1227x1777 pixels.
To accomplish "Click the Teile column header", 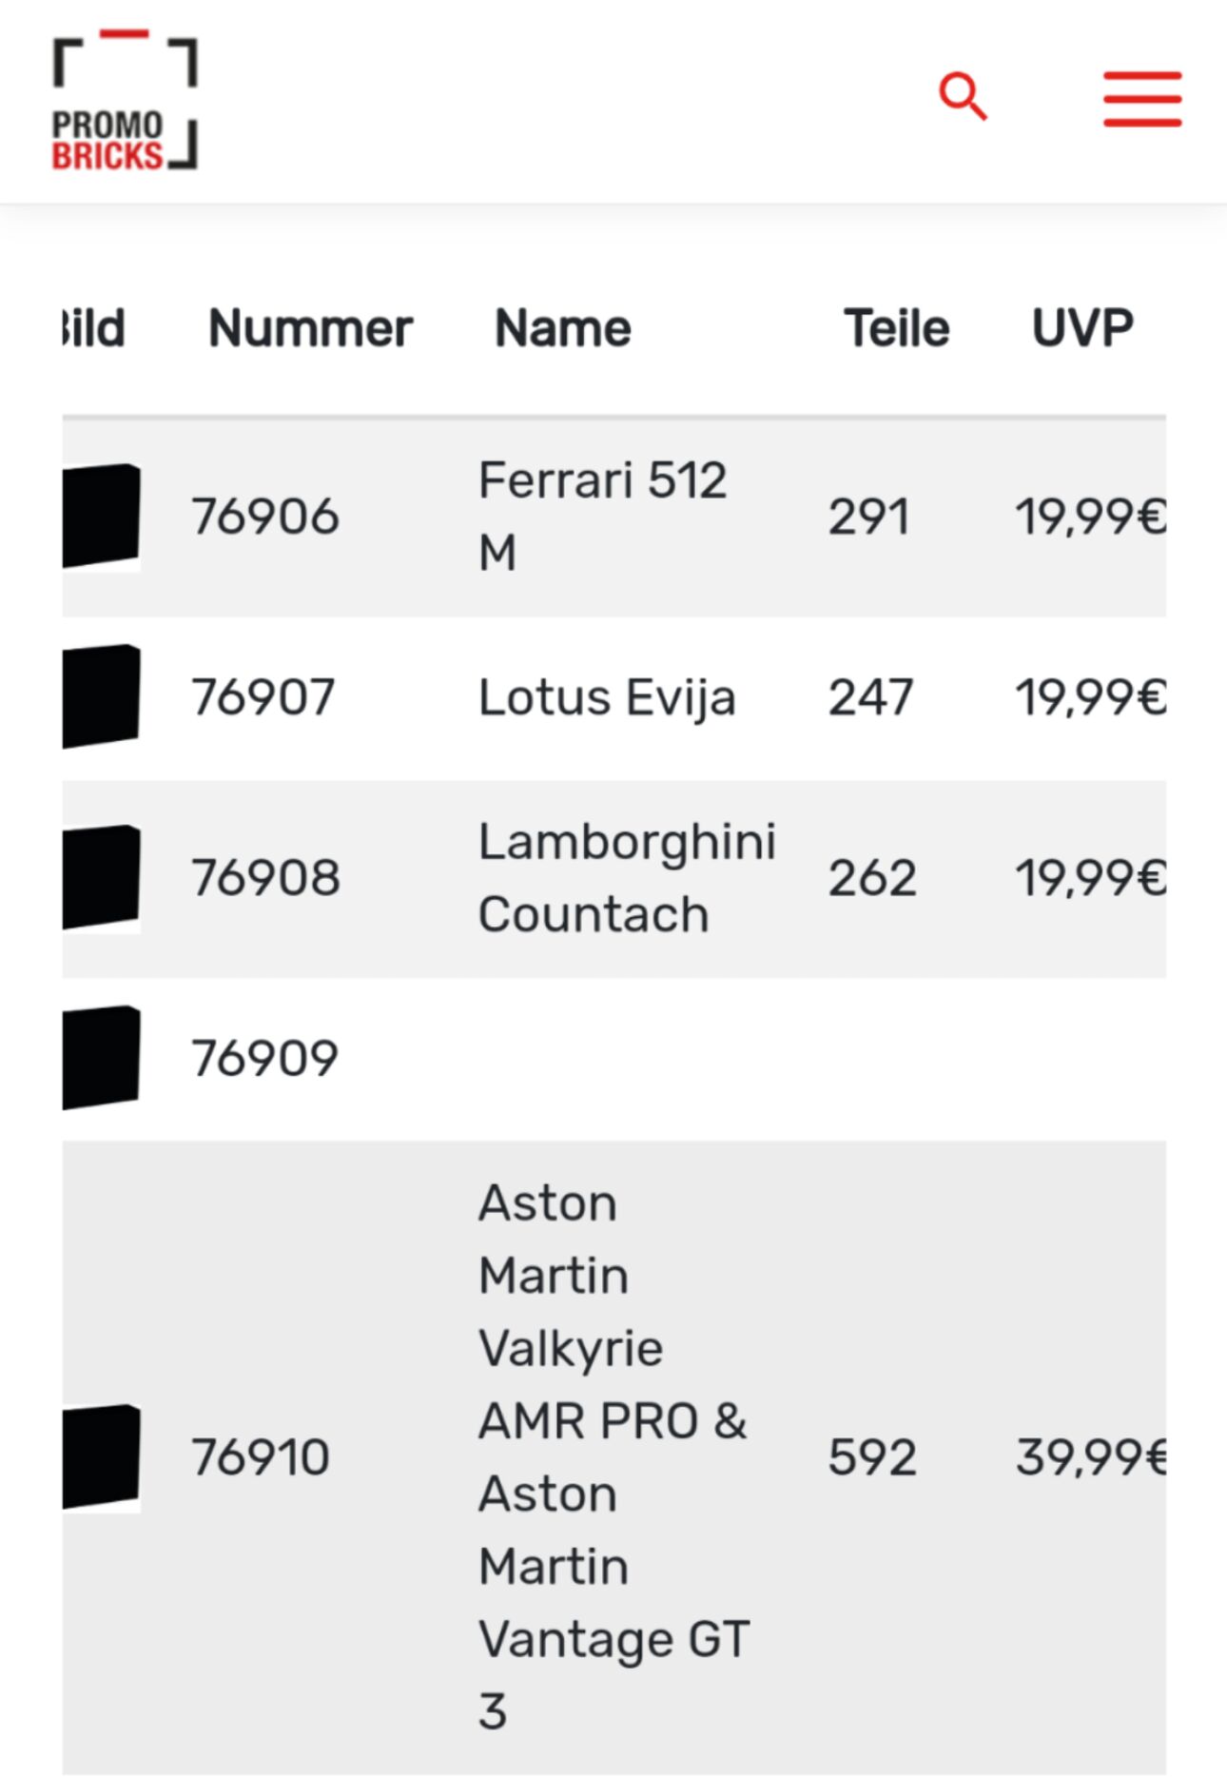I will pos(896,329).
